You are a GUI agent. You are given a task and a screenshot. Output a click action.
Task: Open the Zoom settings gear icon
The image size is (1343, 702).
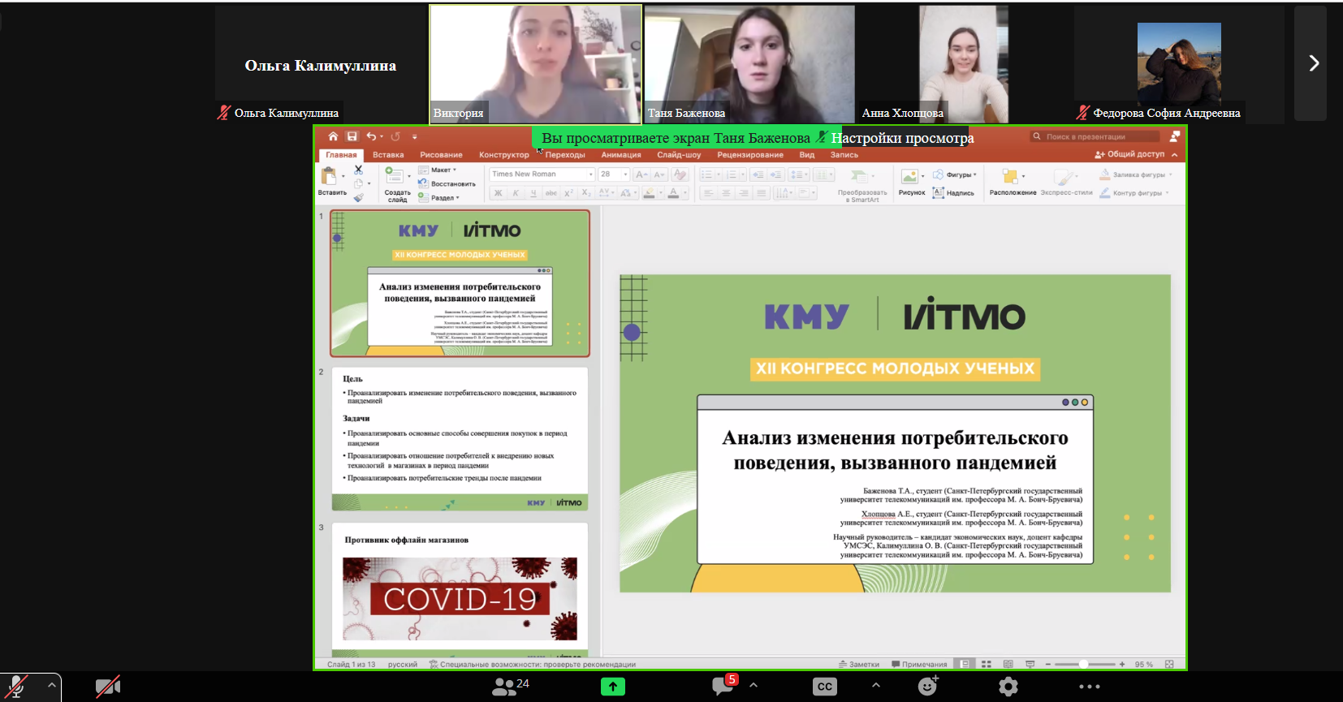tap(1008, 687)
